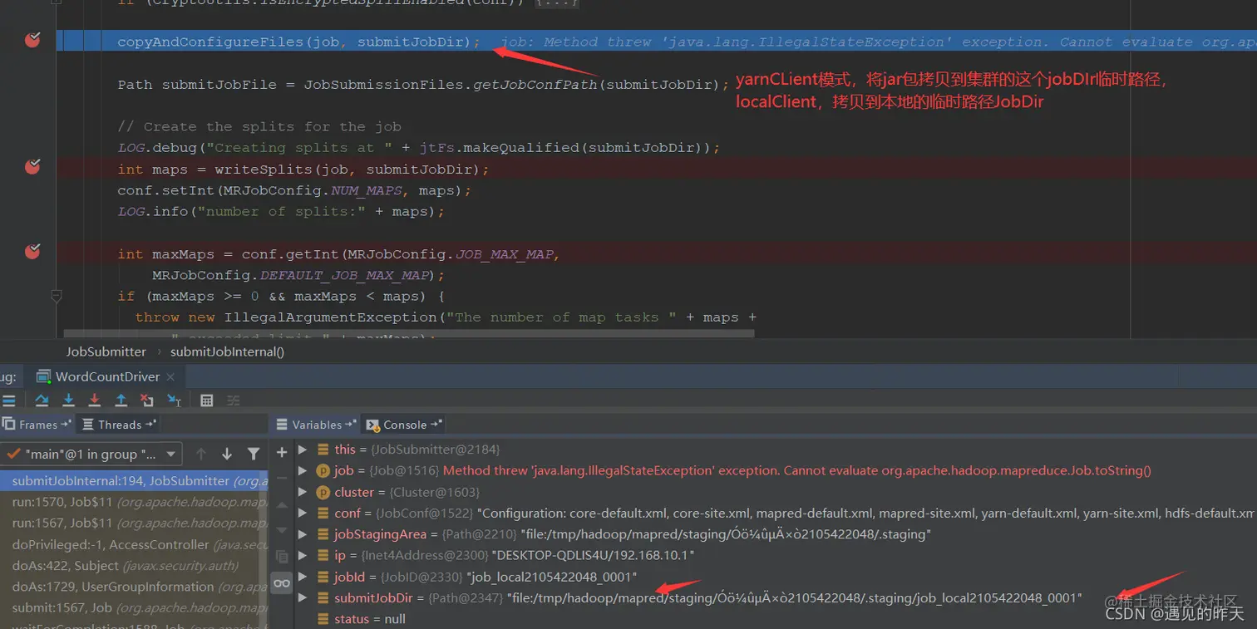
Task: Click the LOG.info("number of splits:" line
Action: click(281, 211)
